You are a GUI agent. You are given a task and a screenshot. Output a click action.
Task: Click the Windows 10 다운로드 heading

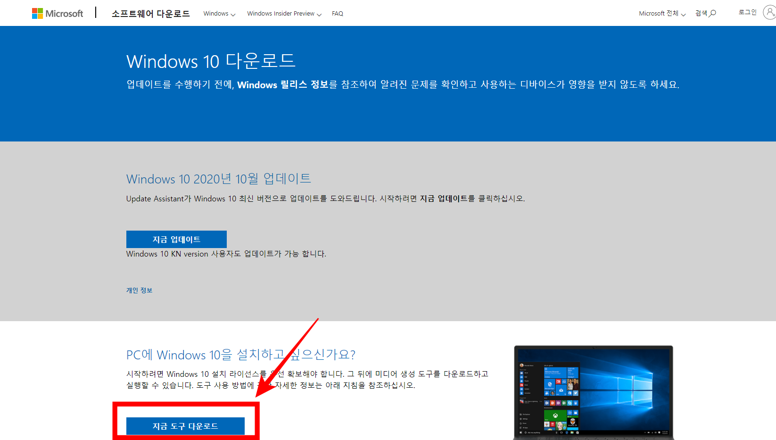[x=211, y=61]
